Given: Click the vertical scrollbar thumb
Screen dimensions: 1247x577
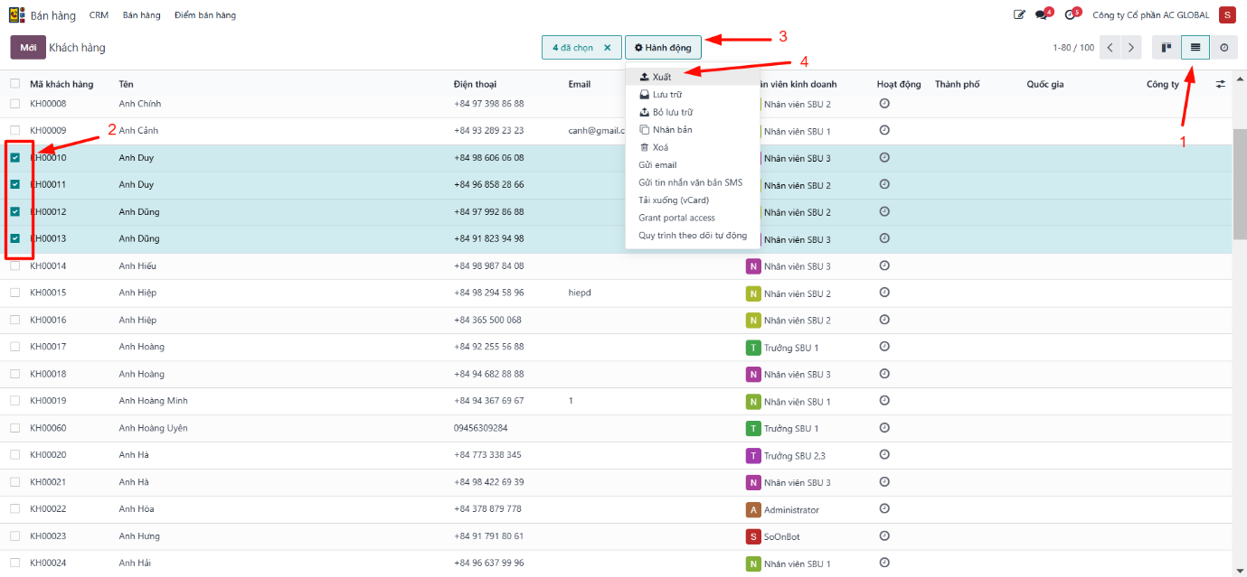Looking at the screenshot, I should [1239, 183].
